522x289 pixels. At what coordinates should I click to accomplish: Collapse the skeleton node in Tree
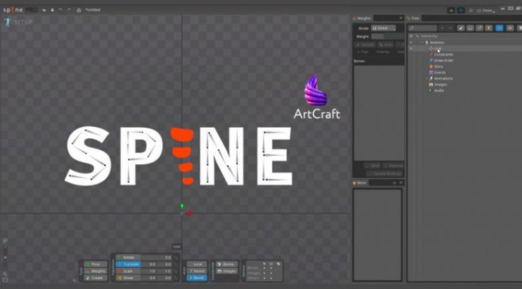(423, 42)
